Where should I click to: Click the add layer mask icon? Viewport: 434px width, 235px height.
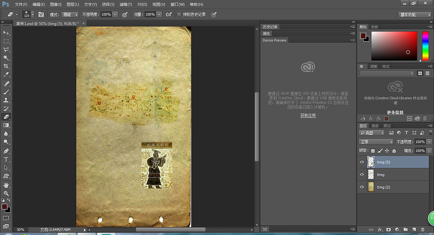tap(389, 230)
